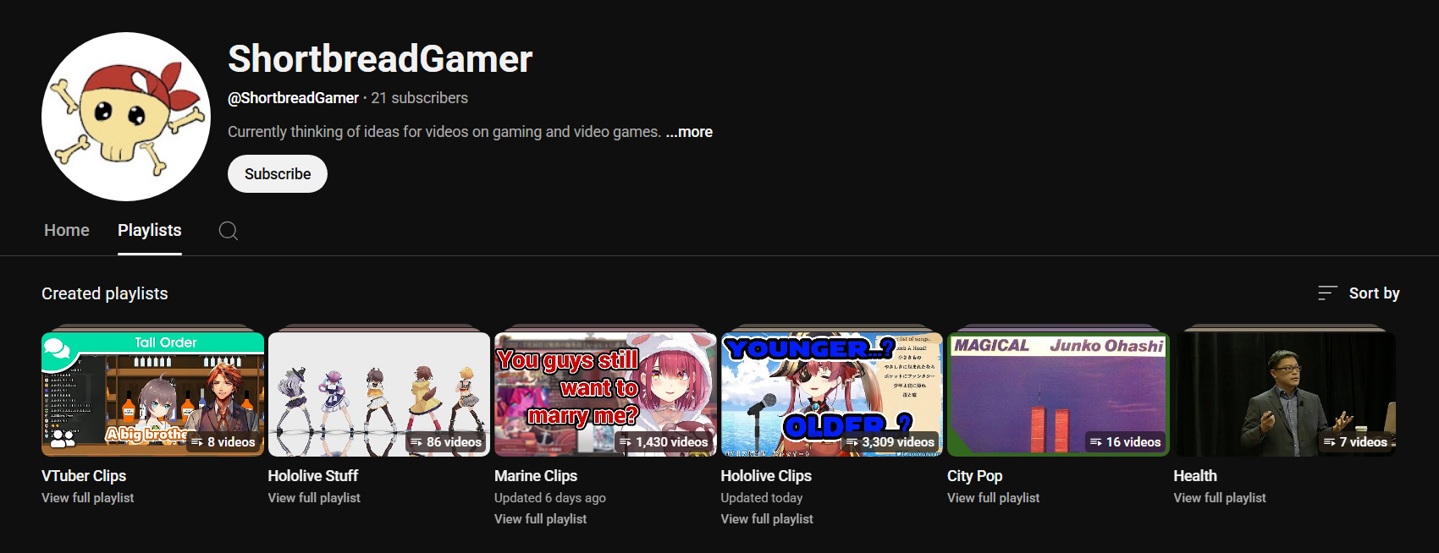Viewport: 1439px width, 553px height.
Task: Click the Marine Clips title
Action: point(536,476)
